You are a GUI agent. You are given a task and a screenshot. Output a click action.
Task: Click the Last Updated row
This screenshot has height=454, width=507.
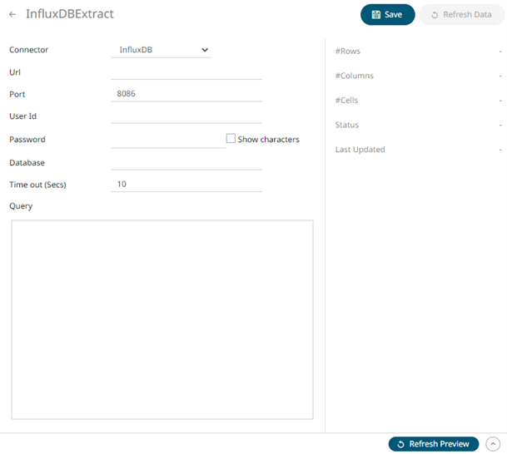click(416, 150)
